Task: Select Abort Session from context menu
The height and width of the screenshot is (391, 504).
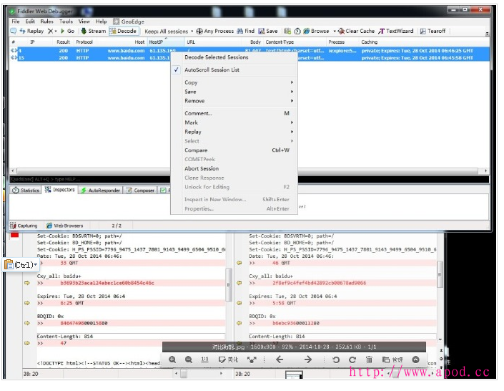Action: (x=202, y=169)
